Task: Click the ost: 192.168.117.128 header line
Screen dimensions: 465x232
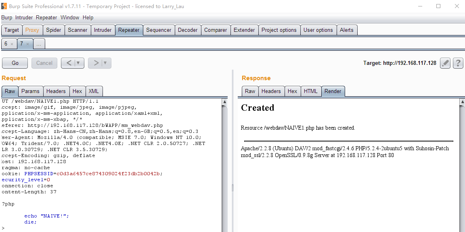Action: (34, 162)
